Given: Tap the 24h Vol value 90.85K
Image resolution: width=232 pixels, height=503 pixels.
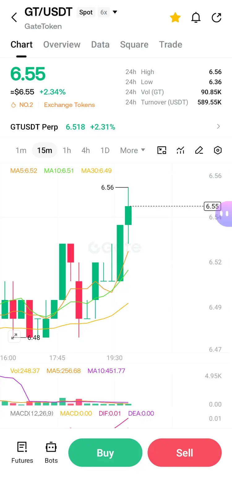Looking at the screenshot, I should click(211, 92).
